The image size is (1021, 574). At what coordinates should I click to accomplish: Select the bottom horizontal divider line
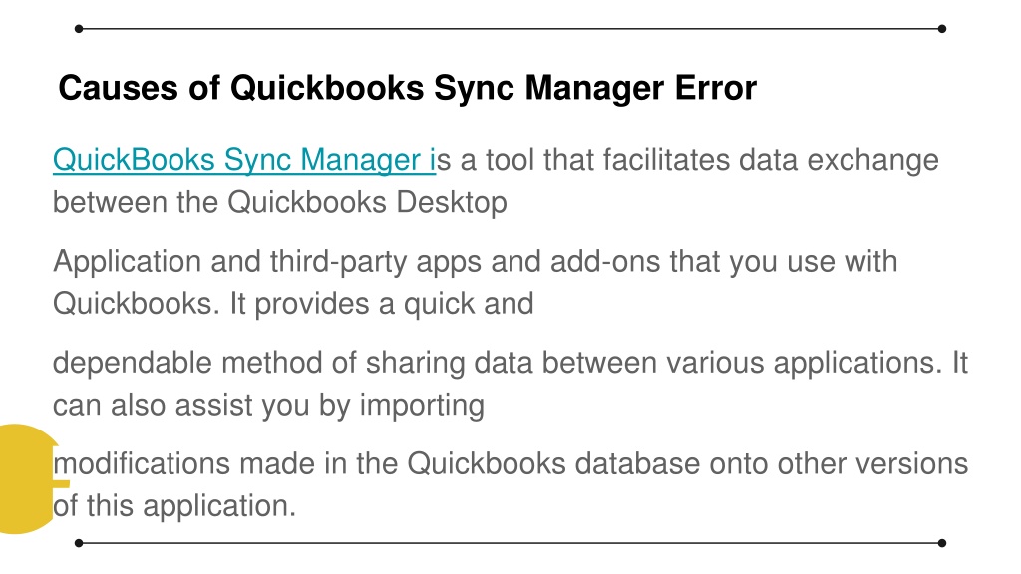(510, 543)
